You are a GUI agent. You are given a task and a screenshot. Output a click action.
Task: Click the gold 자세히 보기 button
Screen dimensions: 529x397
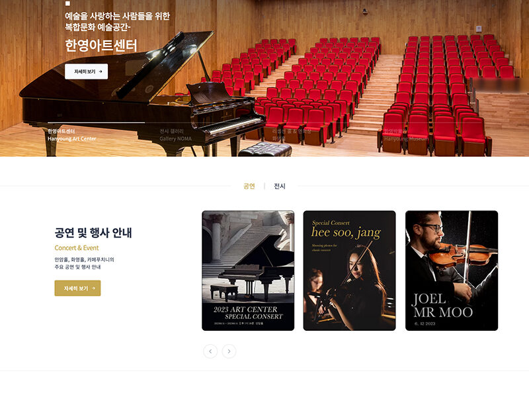[77, 288]
